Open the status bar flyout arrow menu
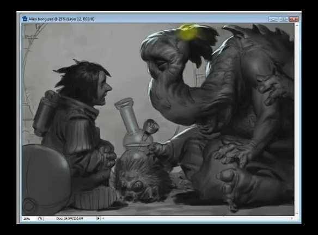 pos(98,218)
